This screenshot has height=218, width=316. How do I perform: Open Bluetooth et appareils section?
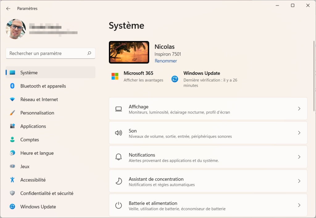50,86
